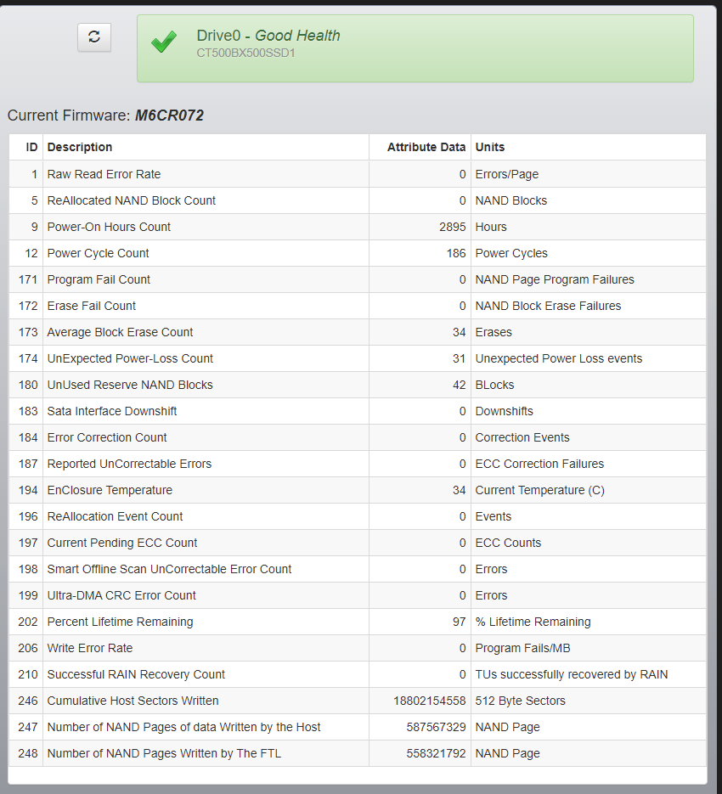Click the CT500BX500SSD1 model name
722x794 pixels.
pos(245,53)
